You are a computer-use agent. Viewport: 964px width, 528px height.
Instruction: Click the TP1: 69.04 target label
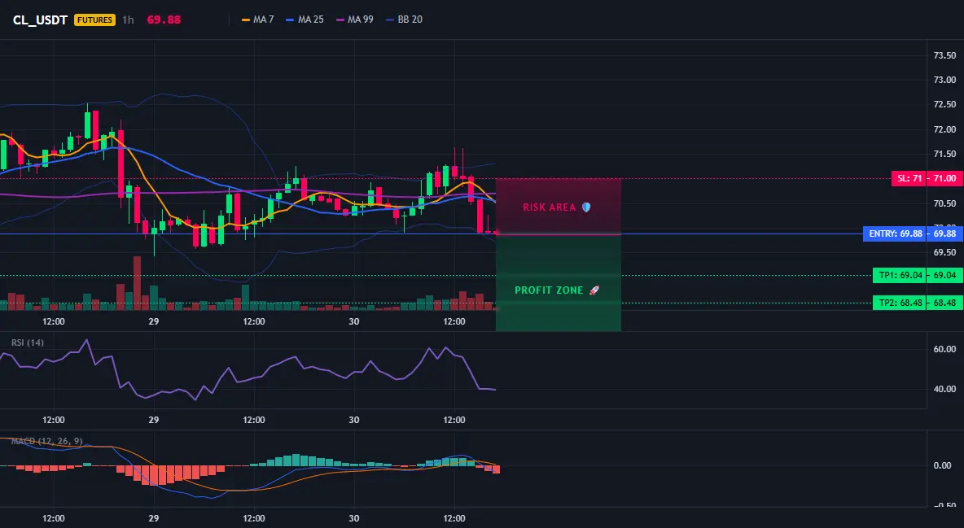coord(900,275)
